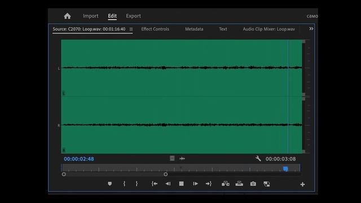Click the duration timecode 00:00:03:08
361x203 pixels.
[x=281, y=159]
